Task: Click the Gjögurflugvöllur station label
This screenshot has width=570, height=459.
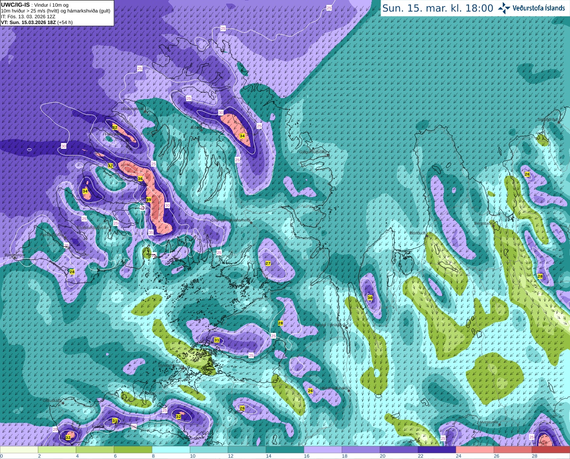Action: click(313, 152)
